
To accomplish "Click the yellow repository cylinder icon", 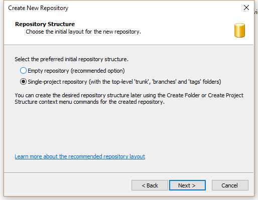I will click(239, 30).
